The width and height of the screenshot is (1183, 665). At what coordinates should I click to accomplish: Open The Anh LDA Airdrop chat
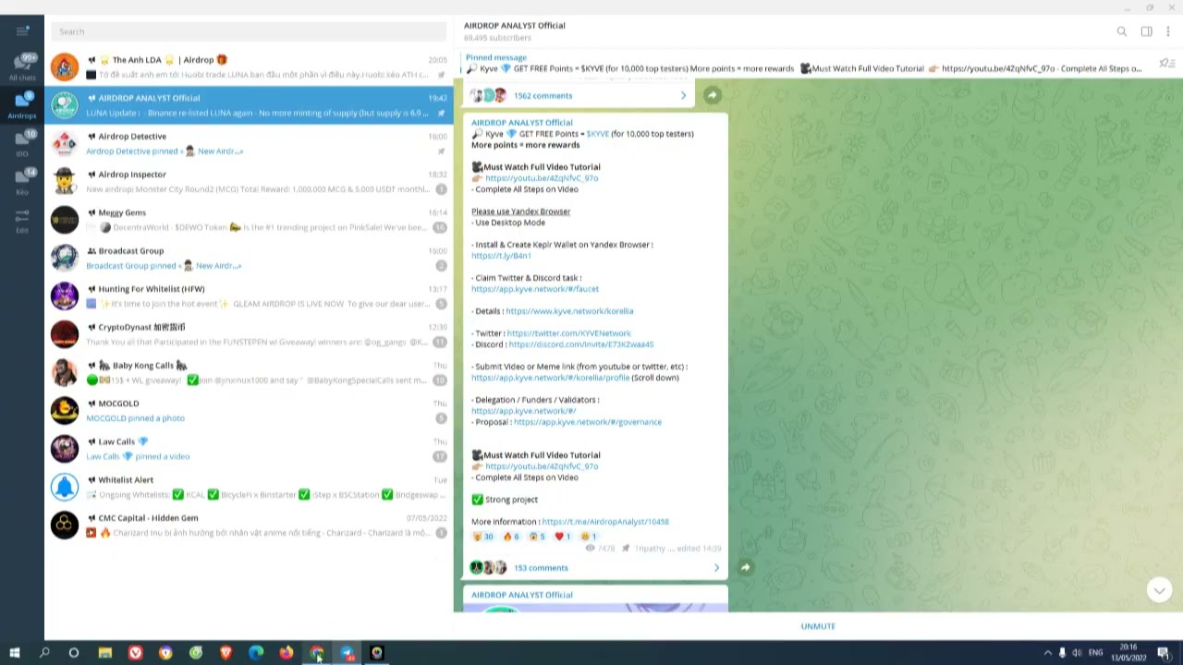(249, 66)
